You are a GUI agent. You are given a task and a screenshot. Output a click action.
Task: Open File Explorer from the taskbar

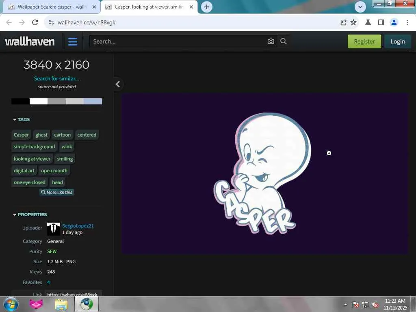tap(61, 304)
